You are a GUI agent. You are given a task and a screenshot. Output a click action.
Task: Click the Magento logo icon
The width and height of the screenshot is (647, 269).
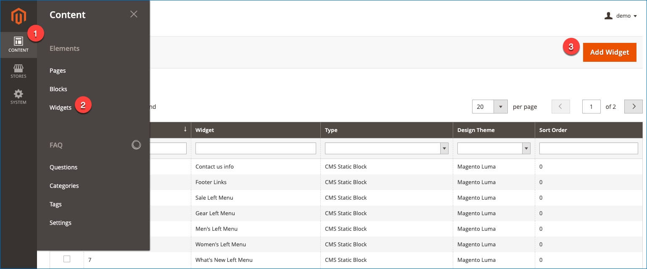18,16
